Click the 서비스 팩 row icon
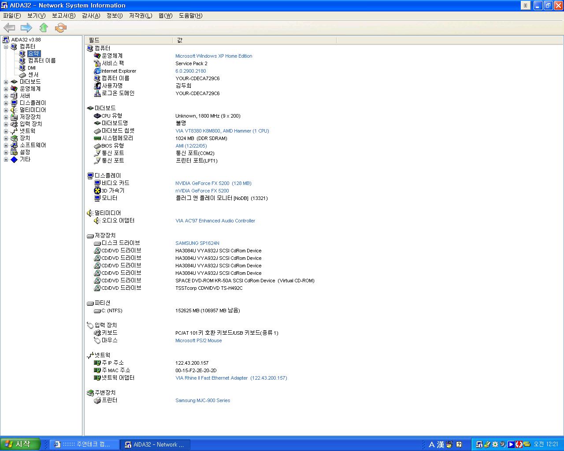 pyautogui.click(x=97, y=63)
